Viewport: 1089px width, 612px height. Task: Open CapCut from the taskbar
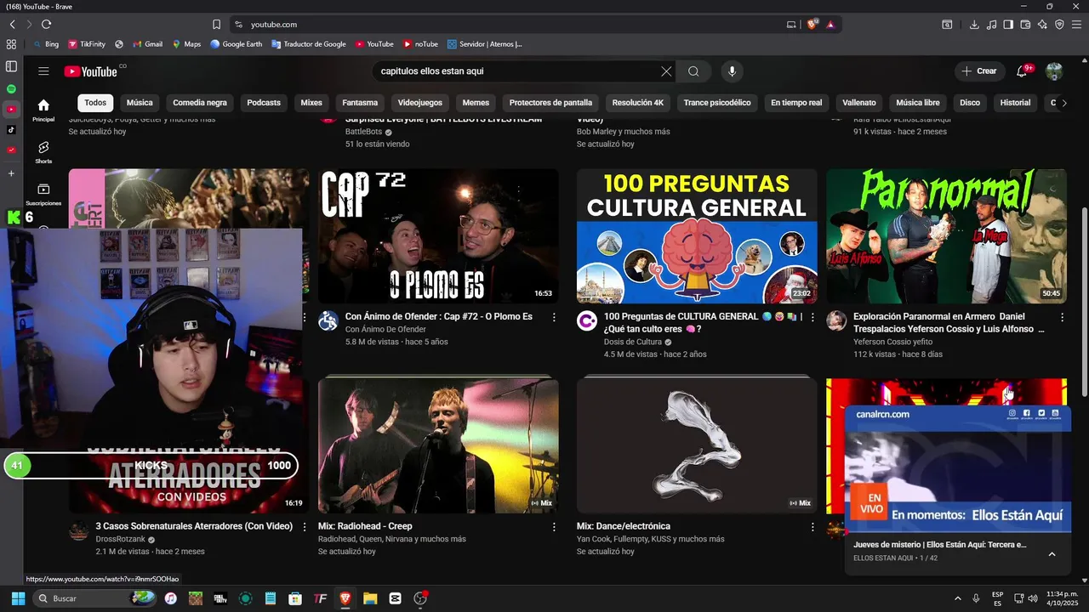395,598
